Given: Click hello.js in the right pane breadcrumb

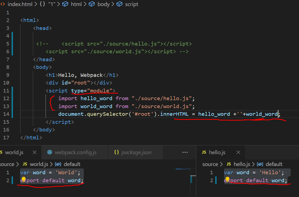Looking at the screenshot, I should [242, 164].
